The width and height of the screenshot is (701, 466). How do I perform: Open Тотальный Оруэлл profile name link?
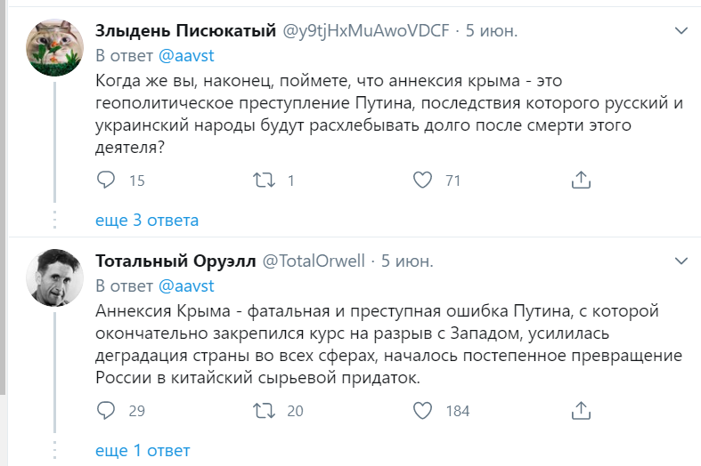click(x=175, y=261)
